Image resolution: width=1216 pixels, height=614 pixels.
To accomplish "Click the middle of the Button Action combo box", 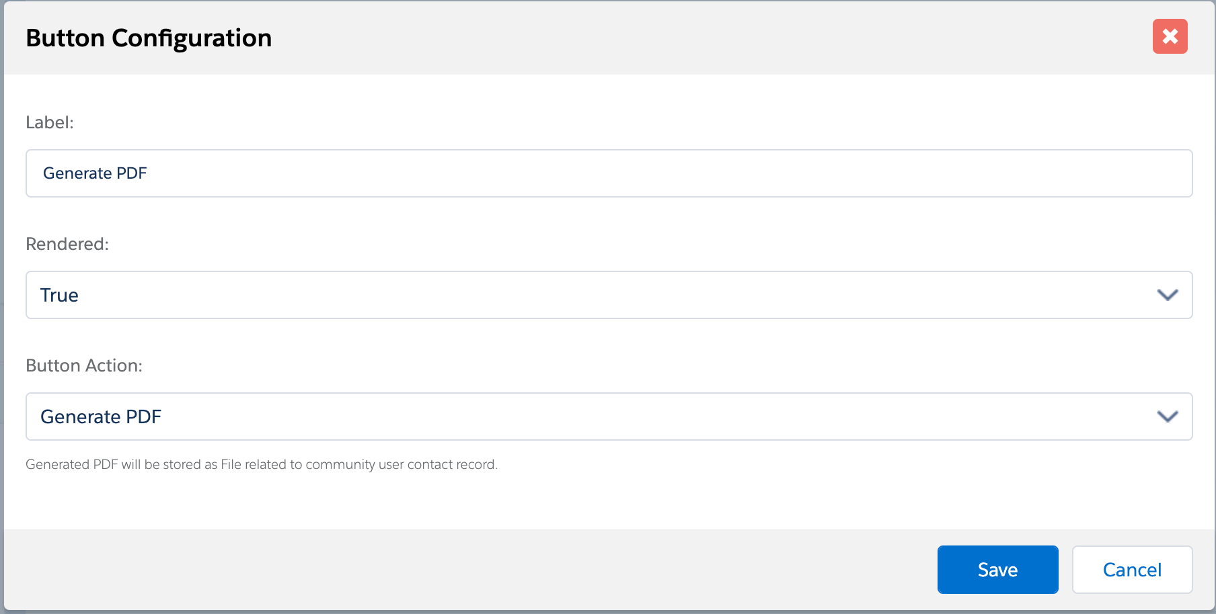I will pos(609,416).
